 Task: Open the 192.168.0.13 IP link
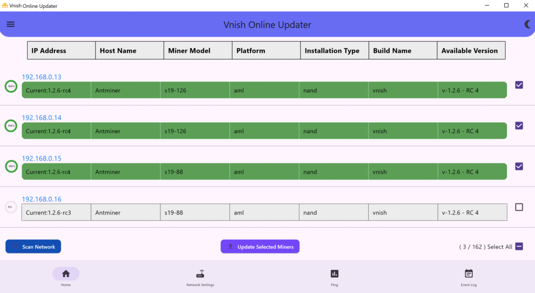point(42,77)
